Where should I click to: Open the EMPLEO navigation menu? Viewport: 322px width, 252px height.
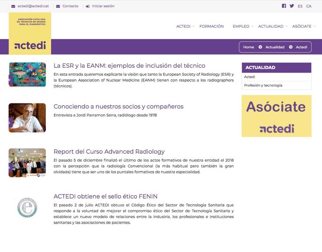pyautogui.click(x=241, y=26)
